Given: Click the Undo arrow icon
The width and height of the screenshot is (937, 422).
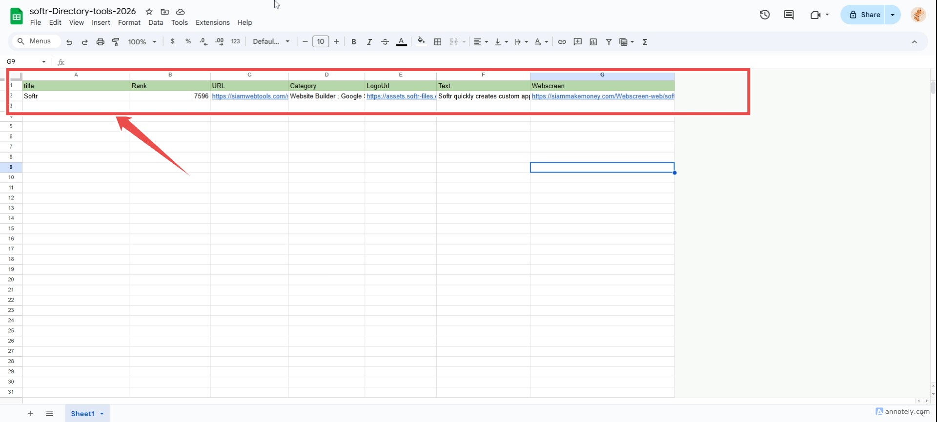Looking at the screenshot, I should (69, 42).
